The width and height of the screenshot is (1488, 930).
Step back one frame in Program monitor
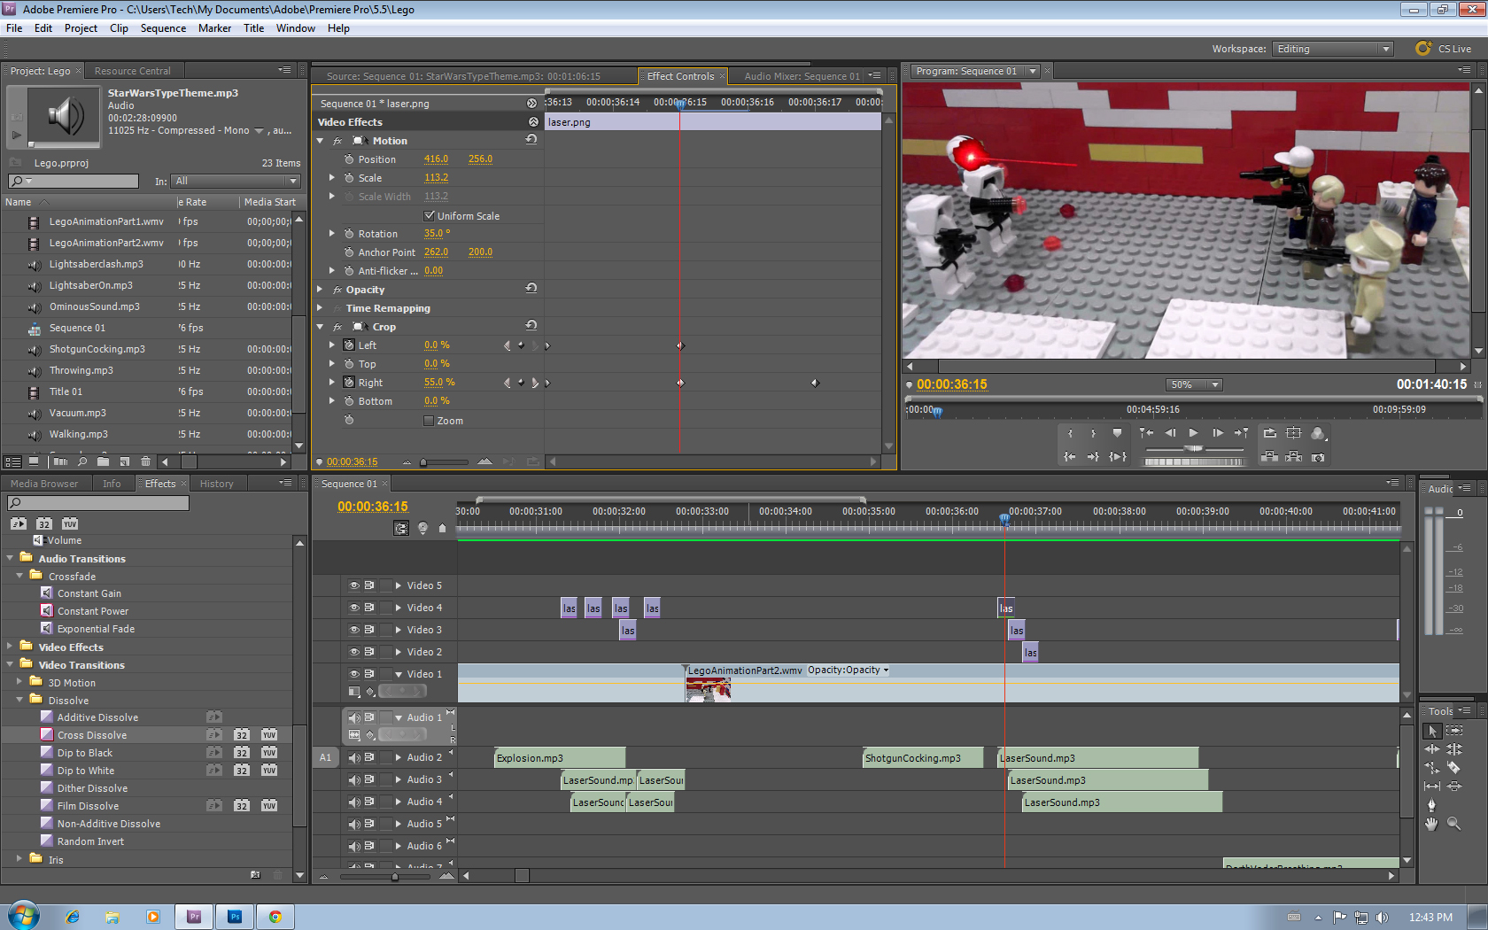tap(1170, 433)
